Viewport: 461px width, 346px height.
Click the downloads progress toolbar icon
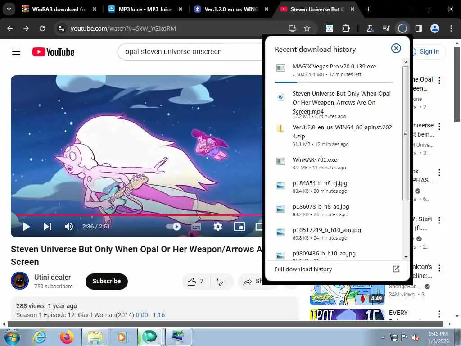(x=402, y=28)
